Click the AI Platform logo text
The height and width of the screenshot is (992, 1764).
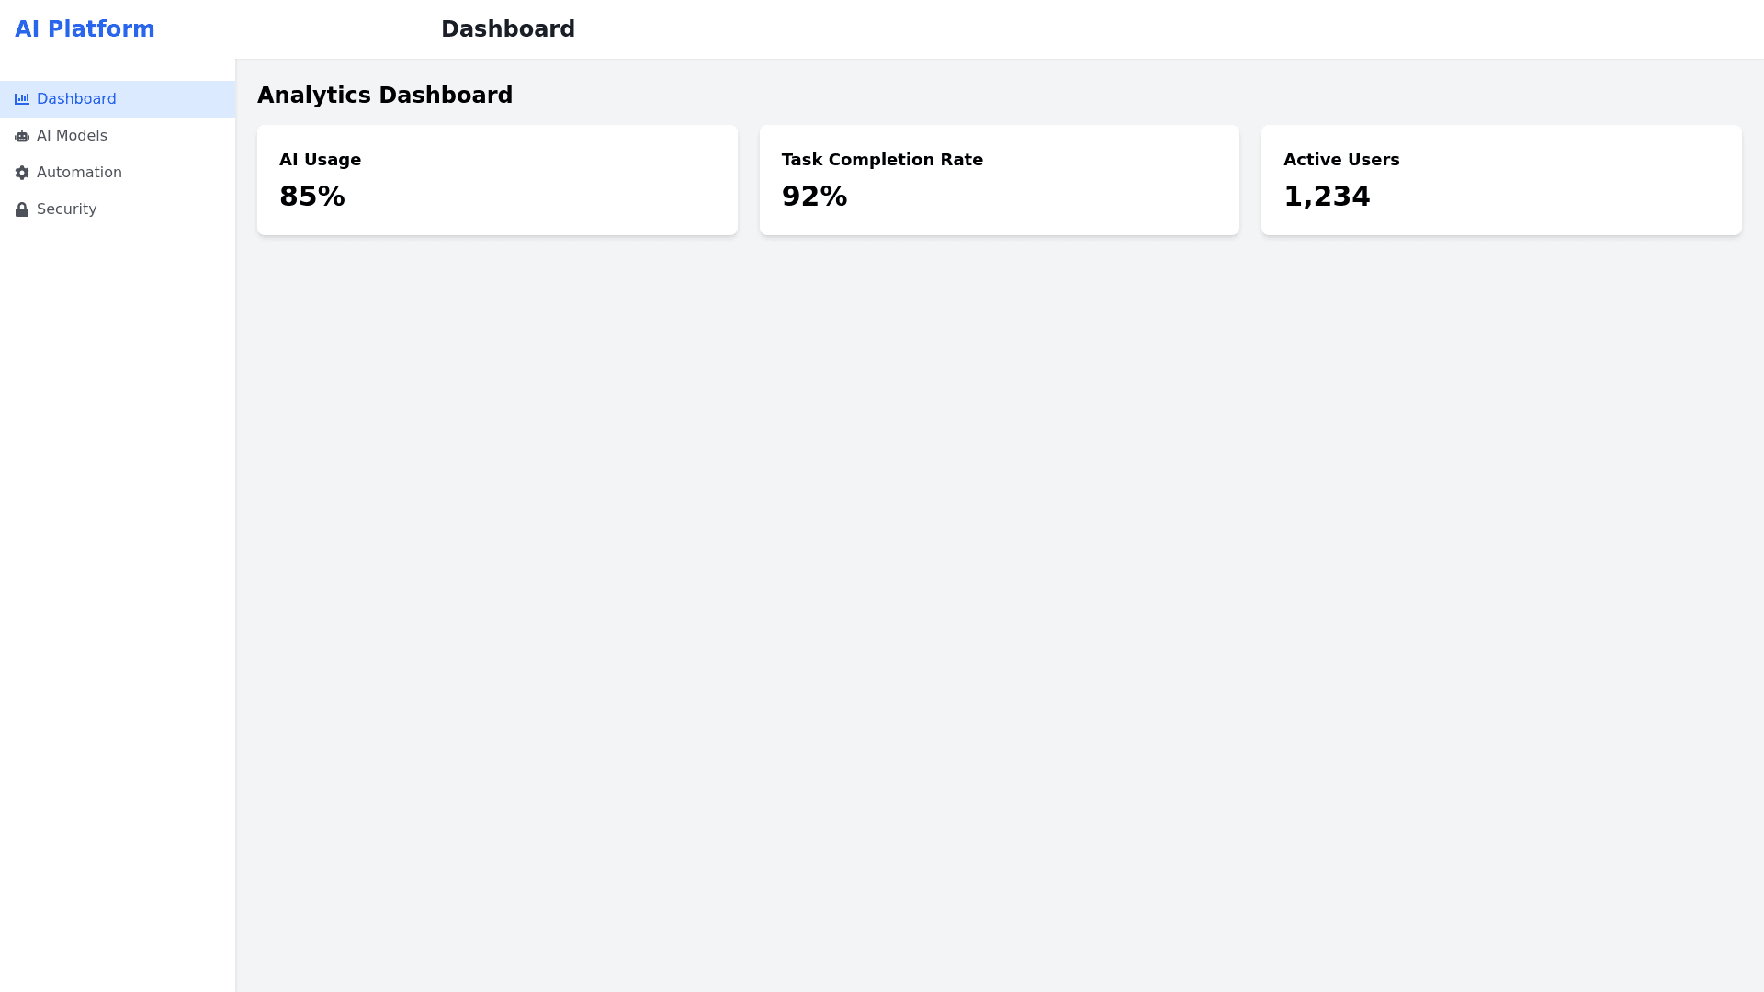(85, 29)
